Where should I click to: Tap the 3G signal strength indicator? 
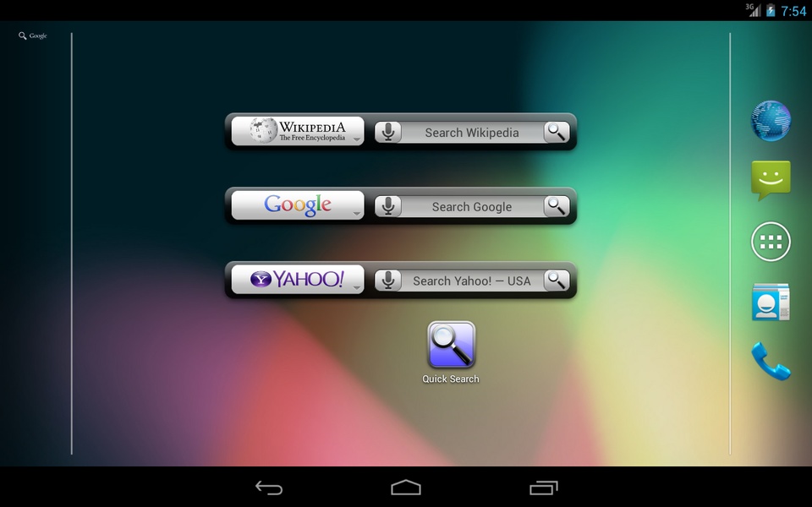[x=754, y=10]
